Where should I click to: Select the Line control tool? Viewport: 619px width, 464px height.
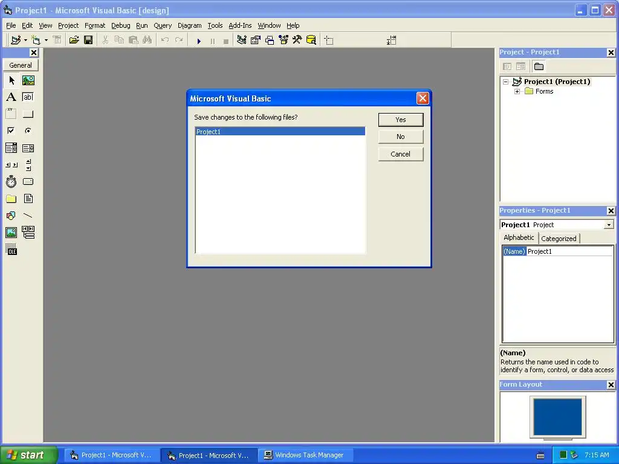click(28, 216)
